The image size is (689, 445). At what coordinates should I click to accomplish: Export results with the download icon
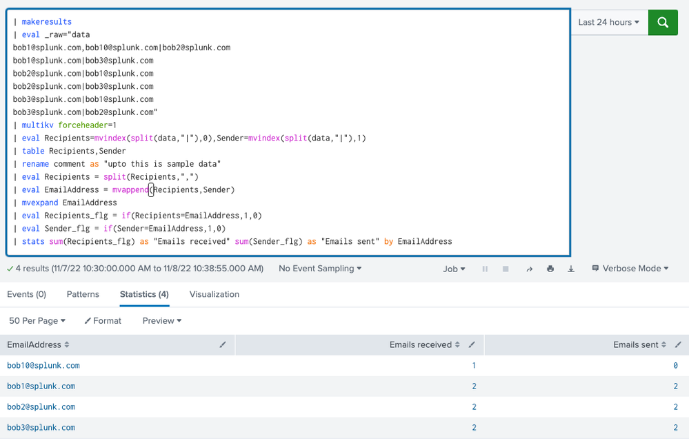[571, 269]
